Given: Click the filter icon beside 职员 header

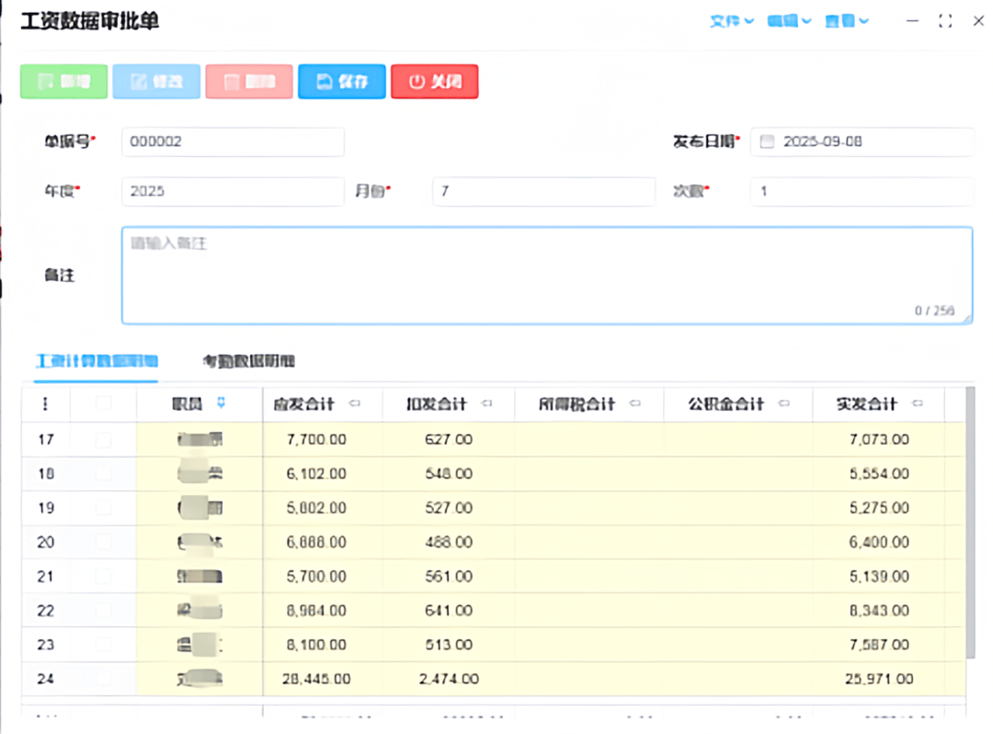Looking at the screenshot, I should click(x=221, y=403).
